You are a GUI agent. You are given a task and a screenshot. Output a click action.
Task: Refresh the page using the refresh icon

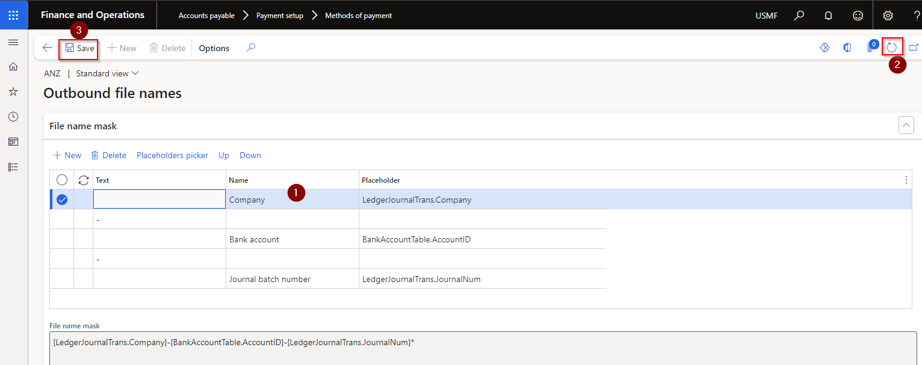[893, 46]
